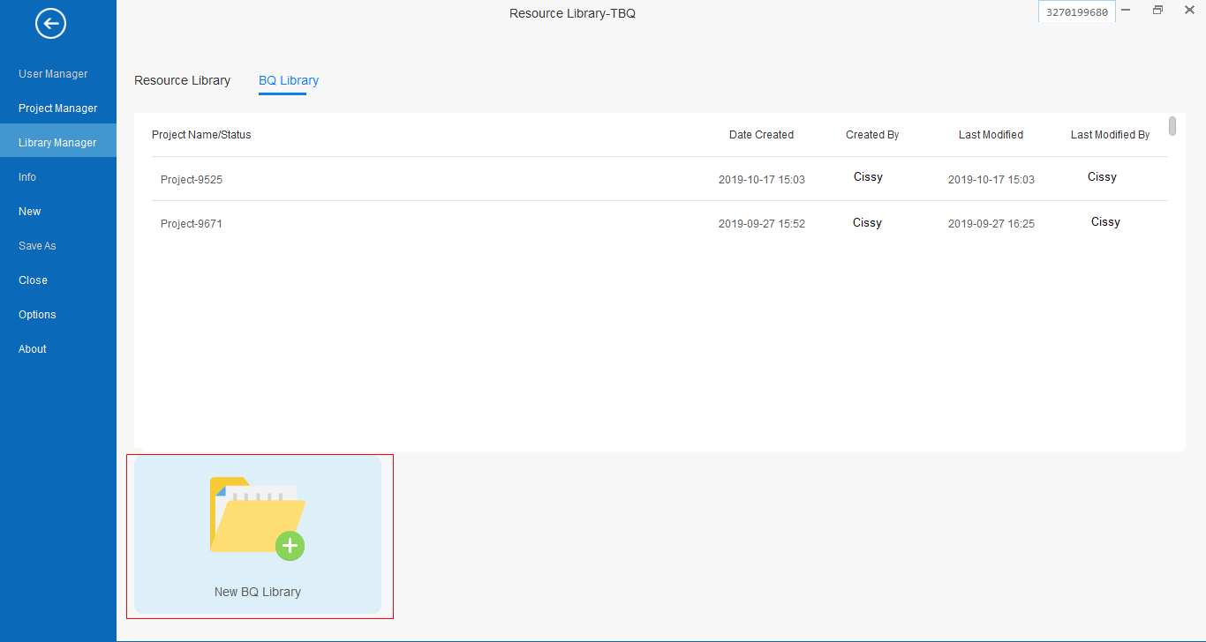Switch to the Resource Library tab
1206x642 pixels.
182,80
